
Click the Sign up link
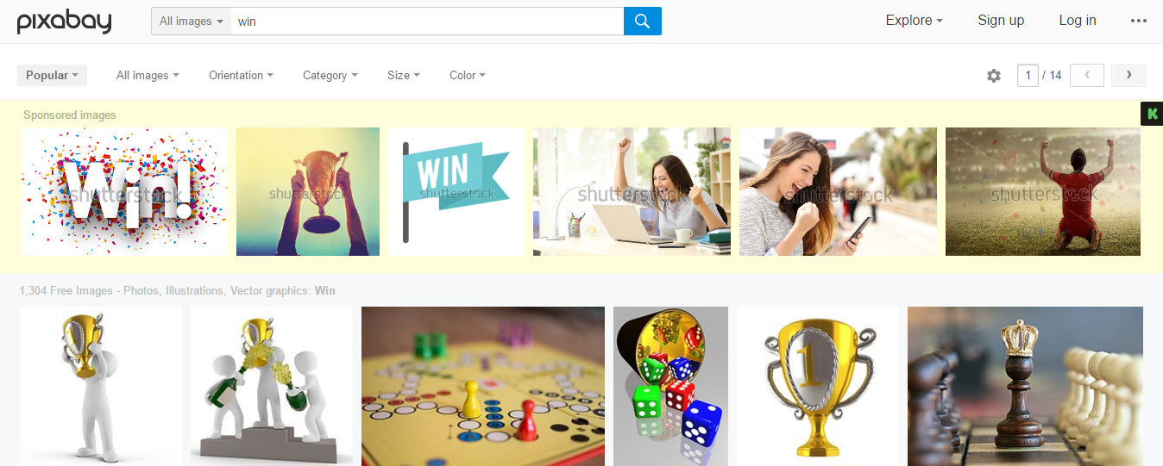1001,21
